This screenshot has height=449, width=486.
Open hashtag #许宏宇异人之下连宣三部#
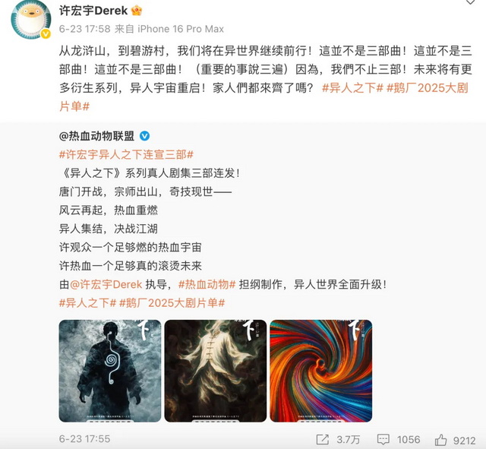point(127,154)
